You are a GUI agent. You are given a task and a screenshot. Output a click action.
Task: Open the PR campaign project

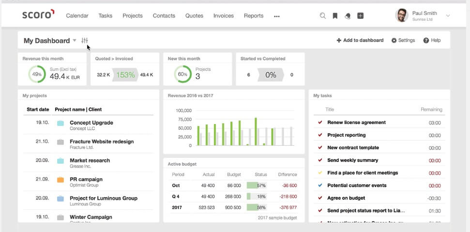tap(86, 179)
